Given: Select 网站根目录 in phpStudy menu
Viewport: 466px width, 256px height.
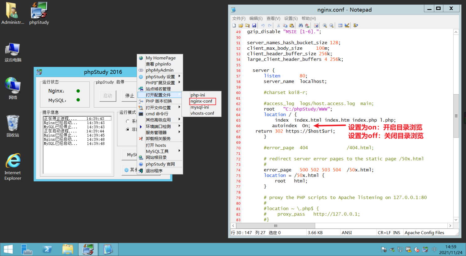Looking at the screenshot, I should pos(160,157).
